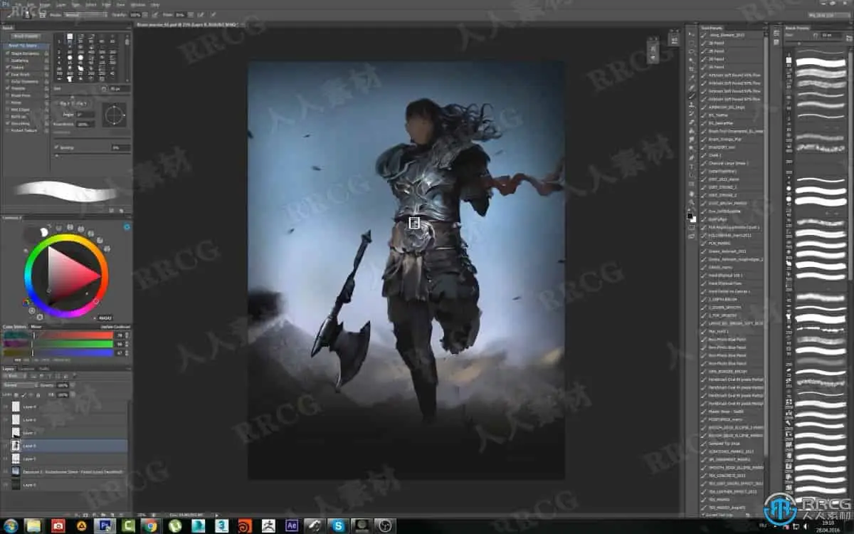The height and width of the screenshot is (534, 854).
Task: Select the Hand tool
Action: pyautogui.click(x=692, y=192)
